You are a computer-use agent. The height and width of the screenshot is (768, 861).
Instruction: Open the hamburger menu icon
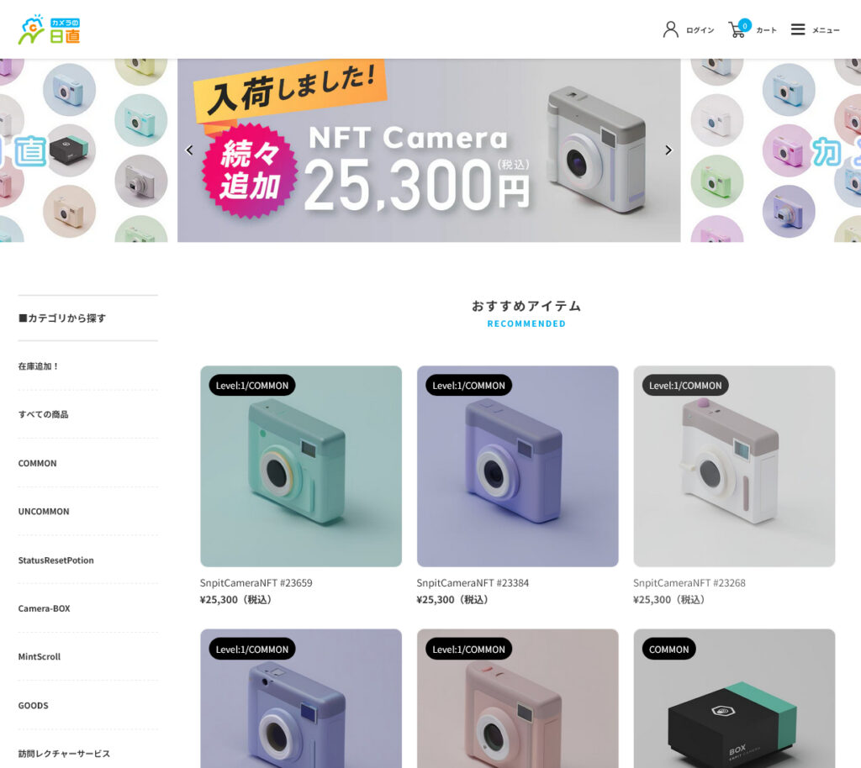[x=798, y=29]
